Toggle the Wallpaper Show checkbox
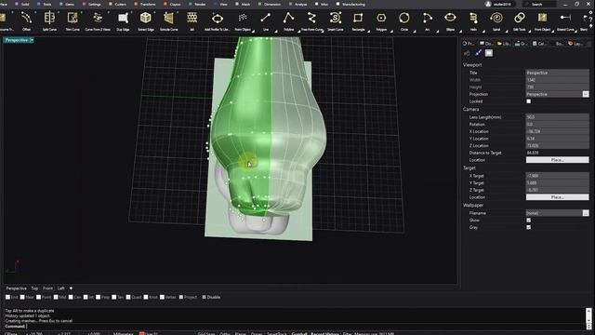Image resolution: width=595 pixels, height=335 pixels. pyautogui.click(x=529, y=221)
